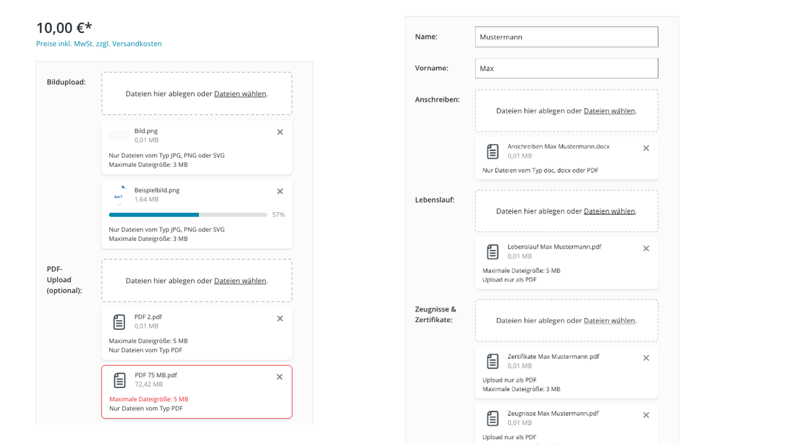Open the Preise inkl. MwSt. zzgl. Versandkosten link
The height and width of the screenshot is (444, 789).
pyautogui.click(x=99, y=44)
